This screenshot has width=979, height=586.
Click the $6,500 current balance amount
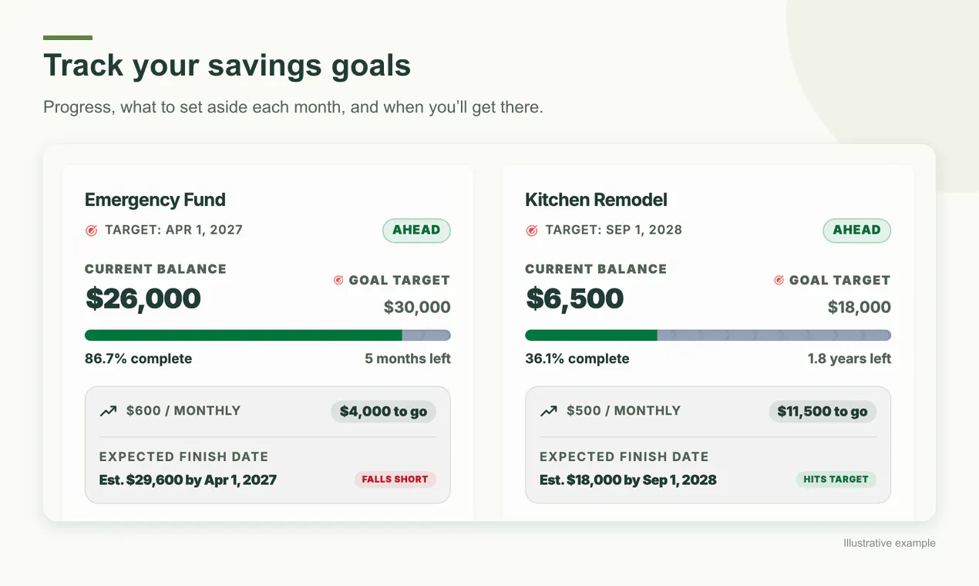point(574,298)
